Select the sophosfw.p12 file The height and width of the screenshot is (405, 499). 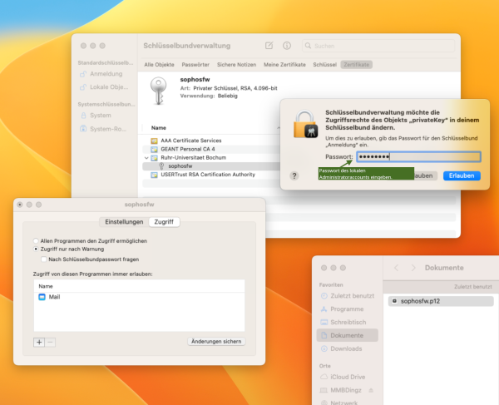pyautogui.click(x=419, y=300)
